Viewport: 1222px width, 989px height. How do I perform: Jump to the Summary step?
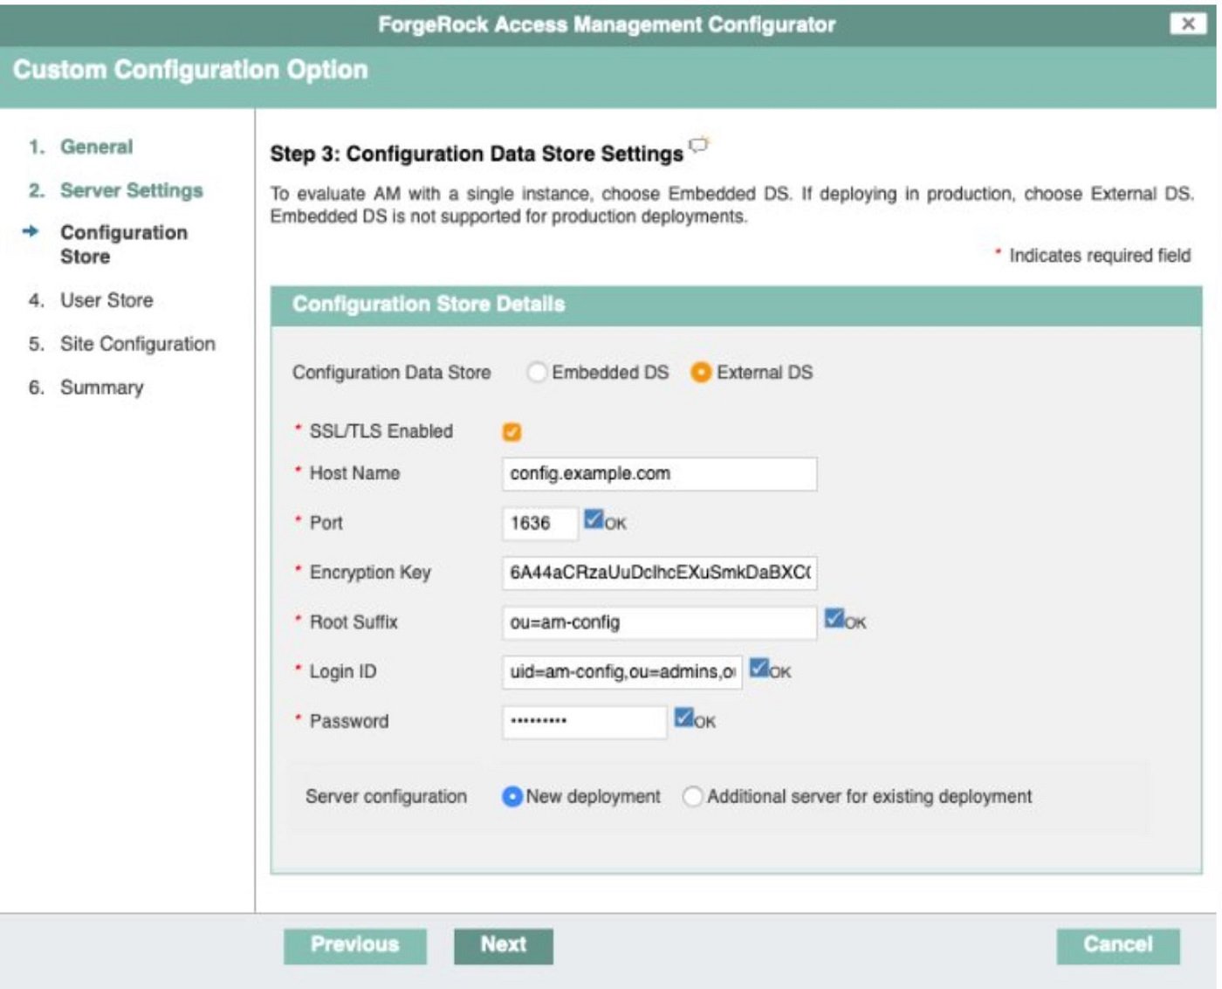(101, 387)
